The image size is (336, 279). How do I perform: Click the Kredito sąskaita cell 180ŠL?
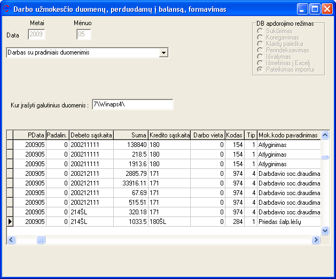169,221
